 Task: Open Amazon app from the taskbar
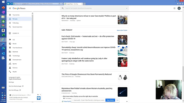click(x=3, y=30)
